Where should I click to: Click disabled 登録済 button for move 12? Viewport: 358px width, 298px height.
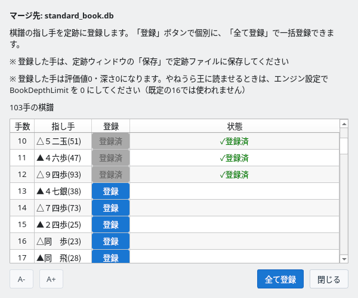click(111, 175)
